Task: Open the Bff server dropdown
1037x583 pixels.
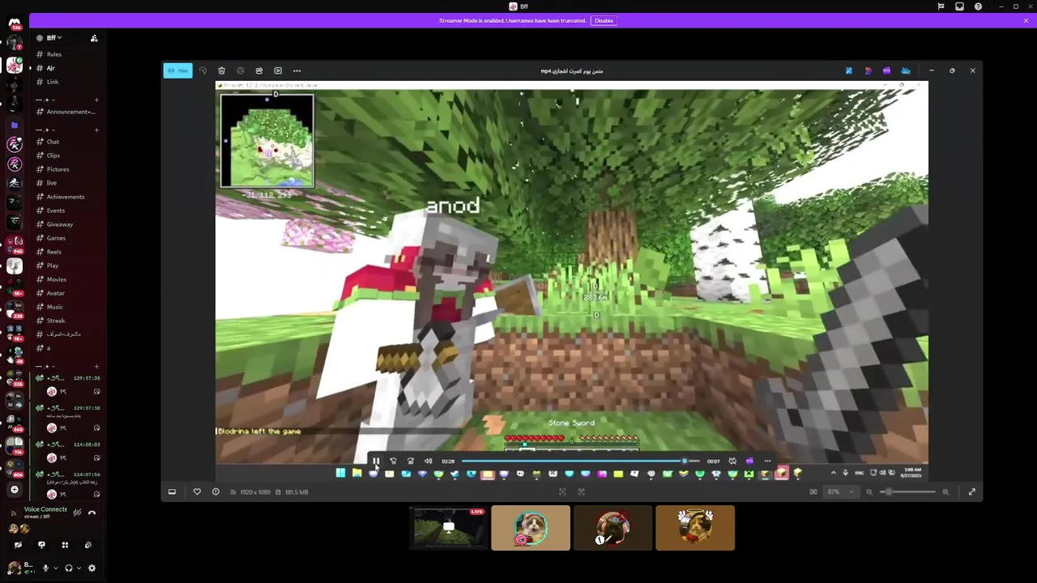Action: [x=54, y=38]
